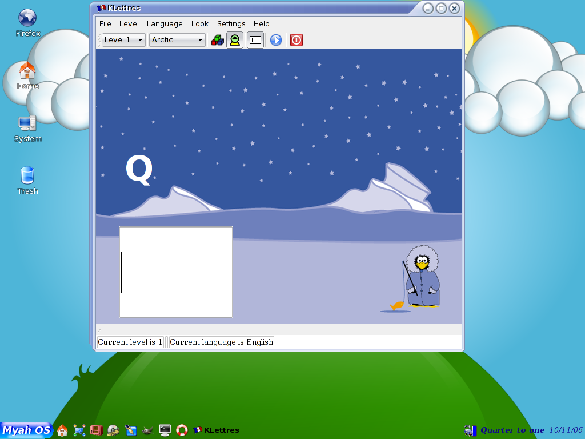The width and height of the screenshot is (585, 439).
Task: Open the Help menu
Action: (261, 24)
